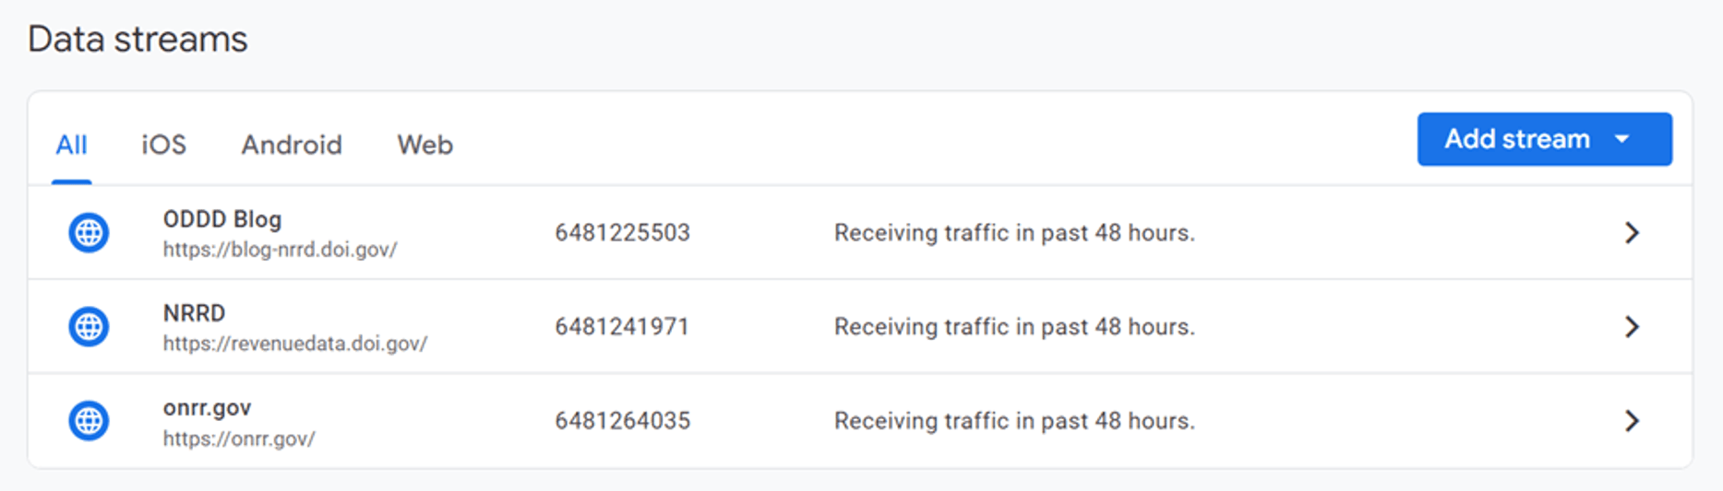The width and height of the screenshot is (1723, 491).
Task: Click onrr.gov's receiving traffic status text
Action: [x=1014, y=421]
